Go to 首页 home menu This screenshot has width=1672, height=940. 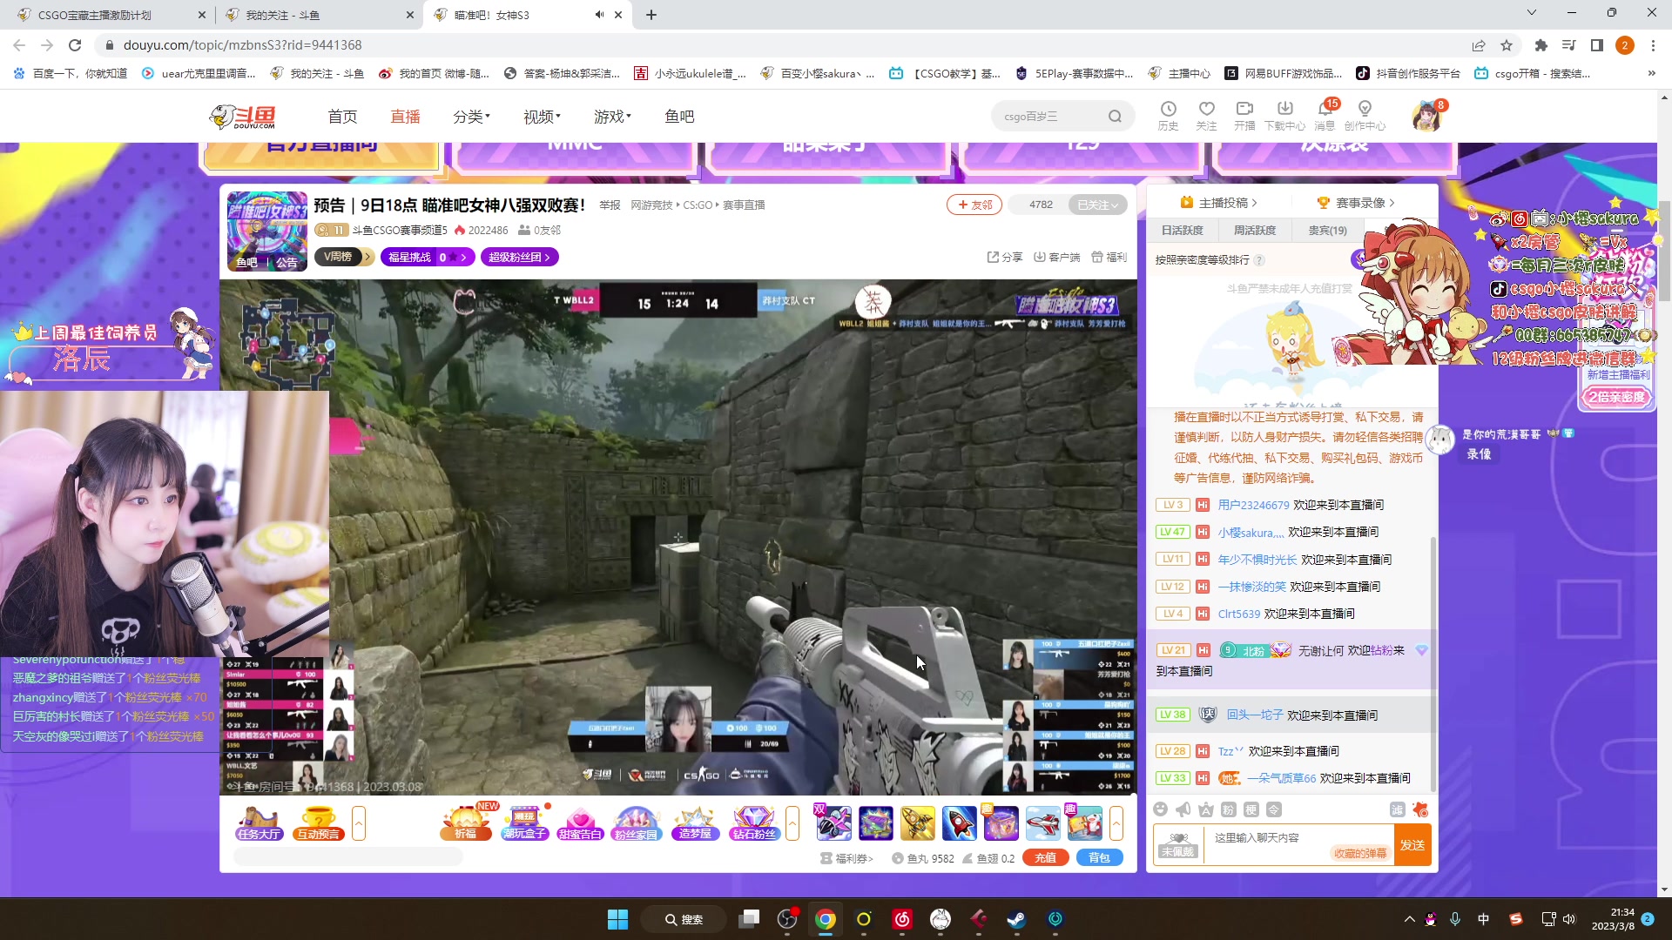tap(342, 117)
